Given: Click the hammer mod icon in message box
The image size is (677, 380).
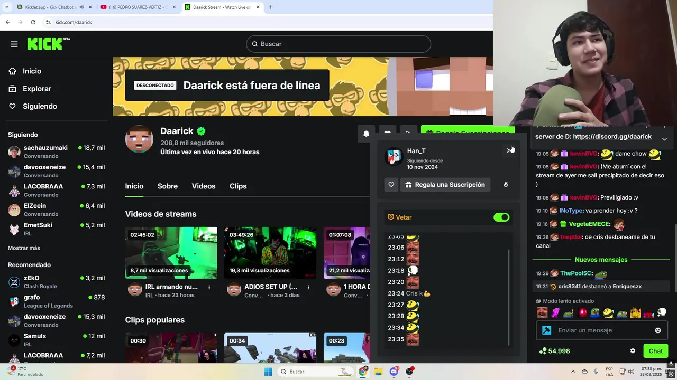Looking at the screenshot, I should (546, 330).
